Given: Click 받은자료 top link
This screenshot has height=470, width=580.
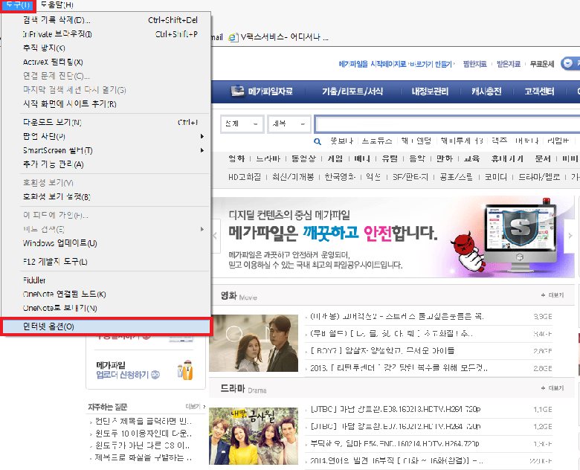Looking at the screenshot, I should click(x=508, y=64).
